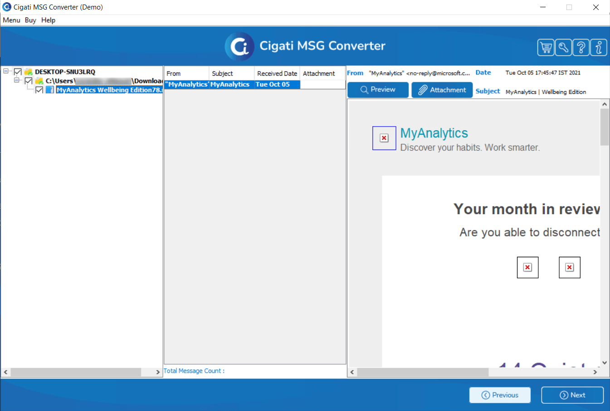Screen dimensions: 610x411
Task: Click the tree panel horizontal scrollbar thumb
Action: click(76, 372)
